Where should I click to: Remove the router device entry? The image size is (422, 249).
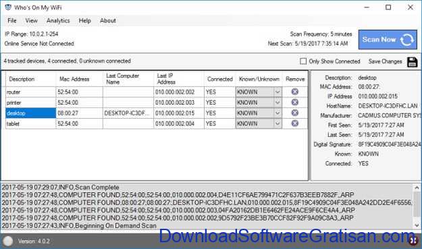(294, 92)
